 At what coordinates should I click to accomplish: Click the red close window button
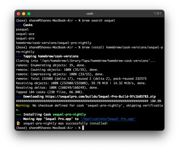tap(18, 14)
